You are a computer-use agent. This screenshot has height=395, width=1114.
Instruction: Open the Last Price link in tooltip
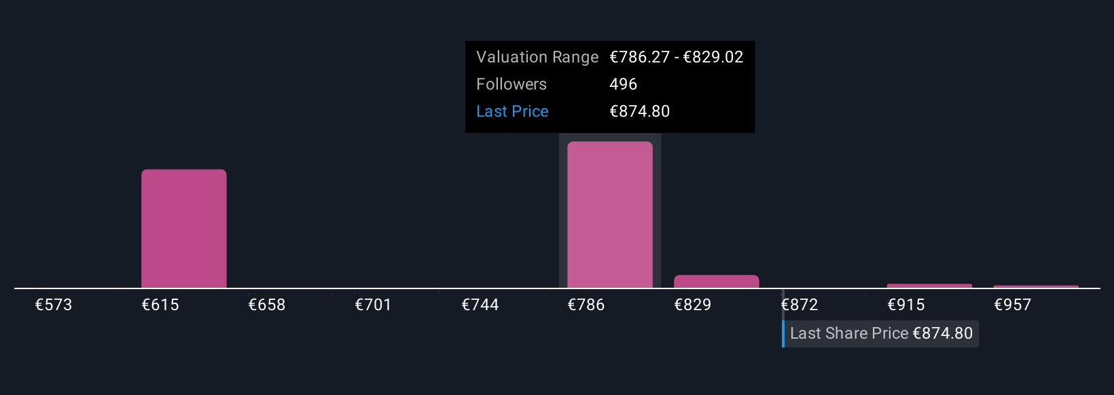[512, 111]
